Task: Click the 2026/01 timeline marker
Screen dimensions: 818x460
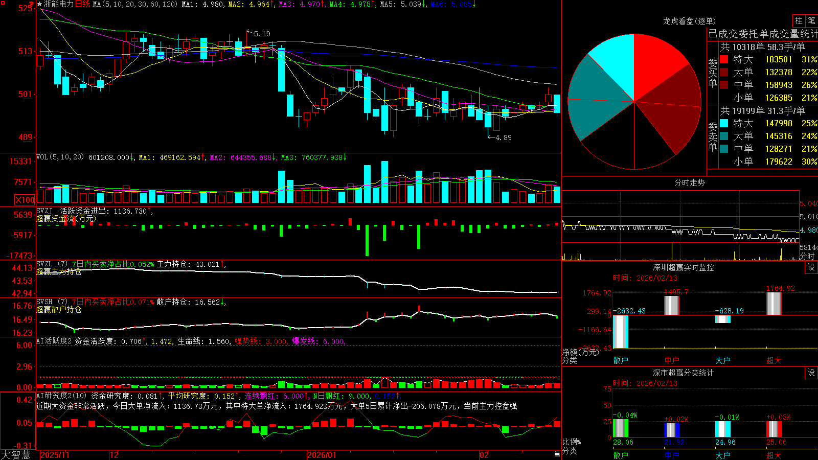Action: [x=322, y=455]
